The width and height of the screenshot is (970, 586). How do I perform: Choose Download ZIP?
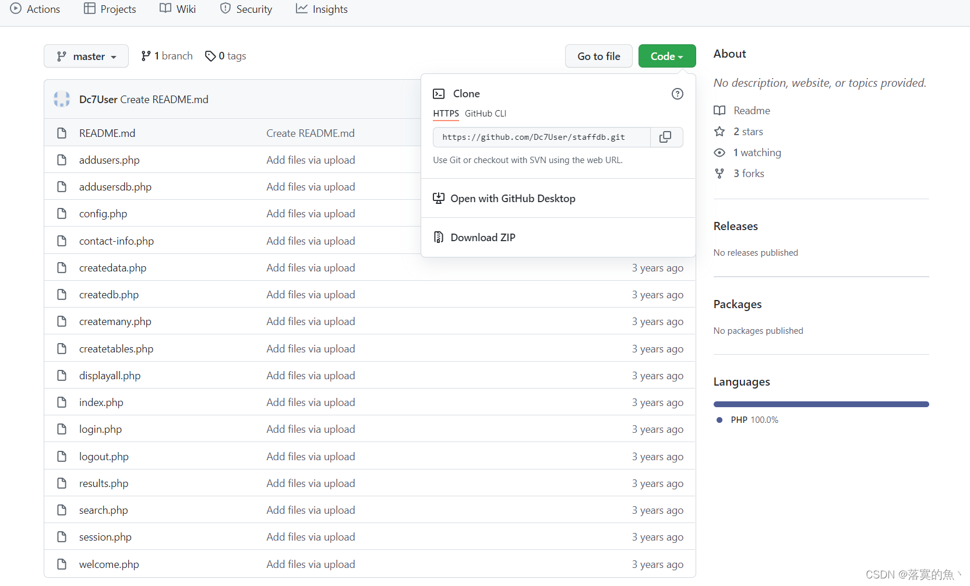558,238
